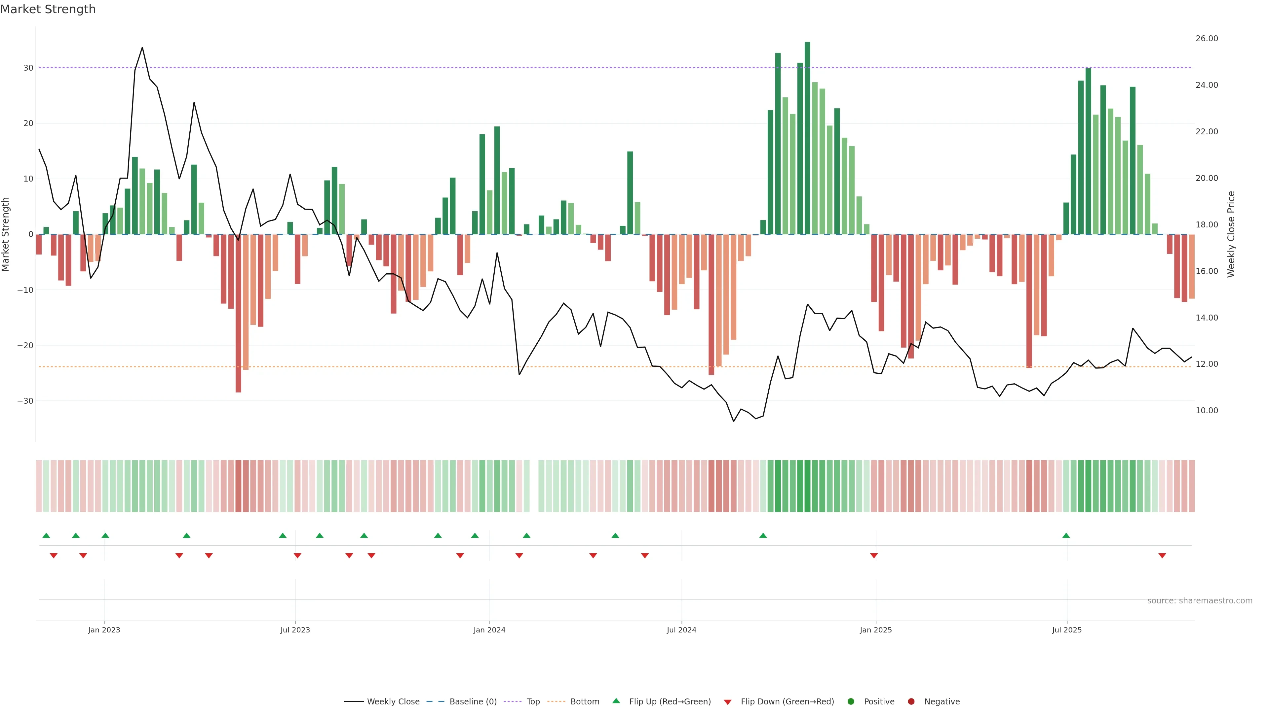Click the Flip Down red triangle legend icon
The height and width of the screenshot is (713, 1269).
click(x=728, y=702)
